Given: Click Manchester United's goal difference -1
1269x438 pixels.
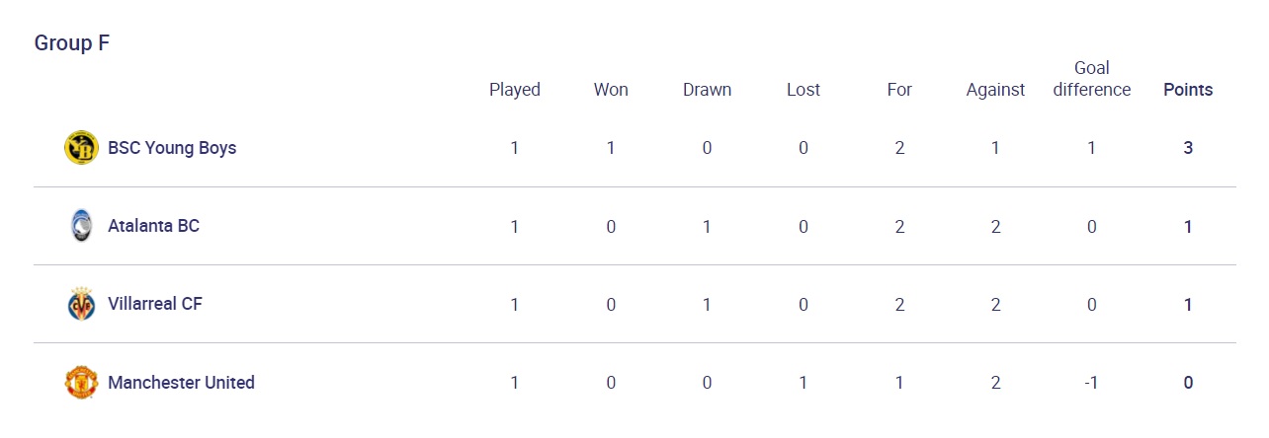Looking at the screenshot, I should coord(1092,382).
